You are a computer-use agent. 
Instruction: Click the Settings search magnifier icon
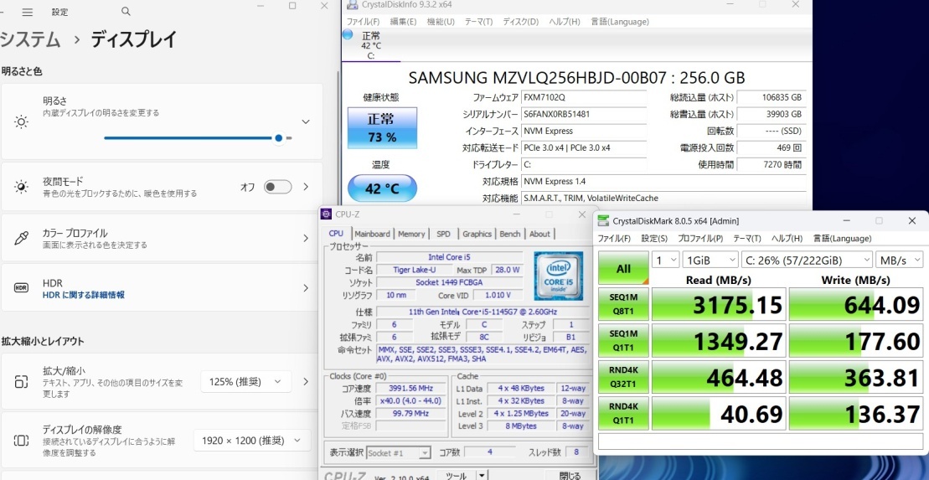125,11
